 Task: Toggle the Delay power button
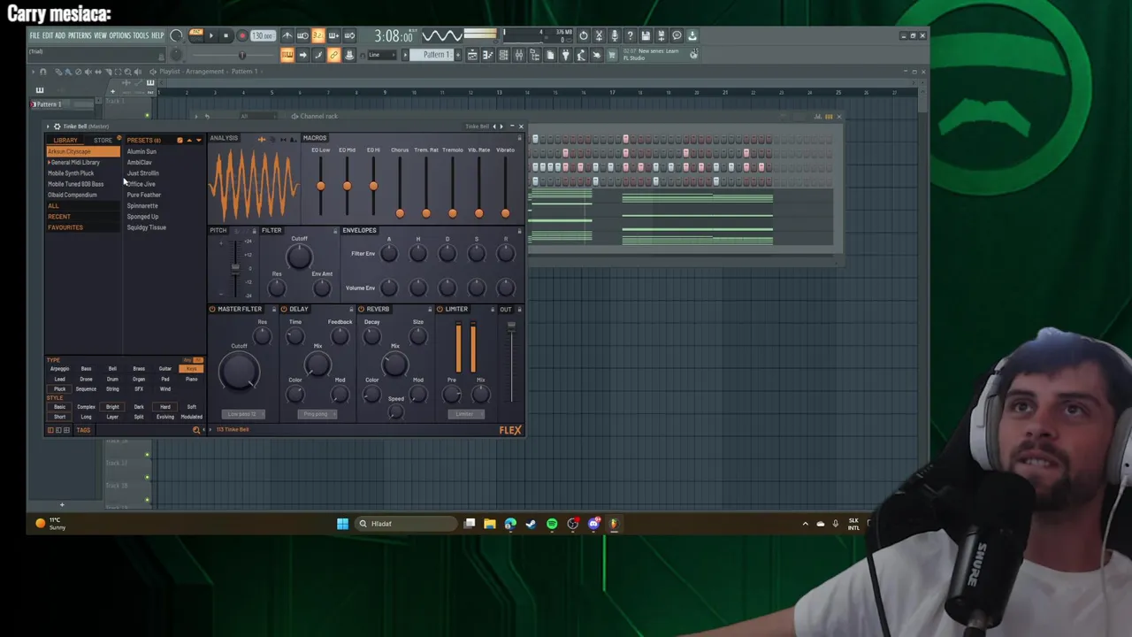284,310
